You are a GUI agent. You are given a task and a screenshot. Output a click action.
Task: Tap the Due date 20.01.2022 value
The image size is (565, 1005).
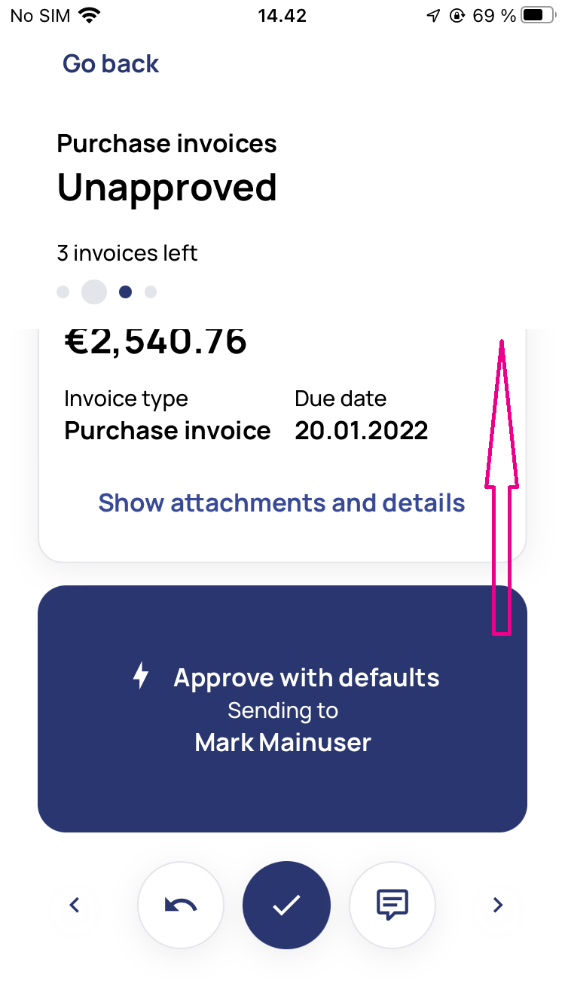[362, 431]
